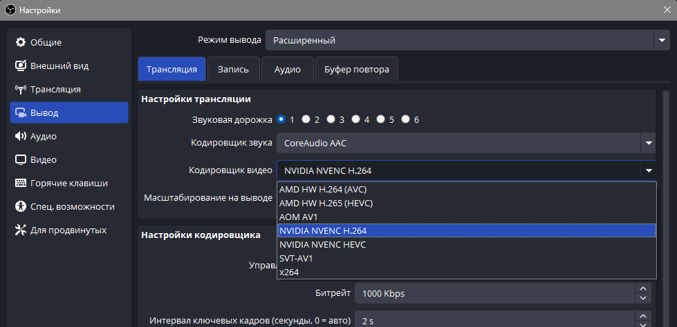Click the Аудио speaker icon

21,136
